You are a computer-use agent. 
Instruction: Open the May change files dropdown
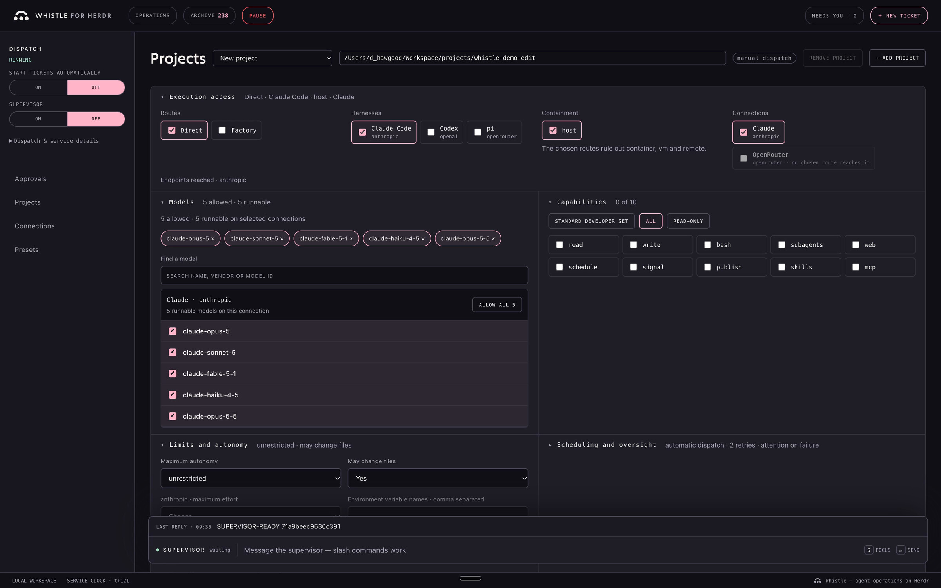pos(438,478)
